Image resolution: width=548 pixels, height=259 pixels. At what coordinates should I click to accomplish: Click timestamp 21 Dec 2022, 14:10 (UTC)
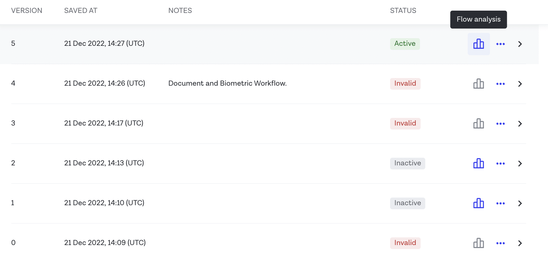(x=104, y=203)
